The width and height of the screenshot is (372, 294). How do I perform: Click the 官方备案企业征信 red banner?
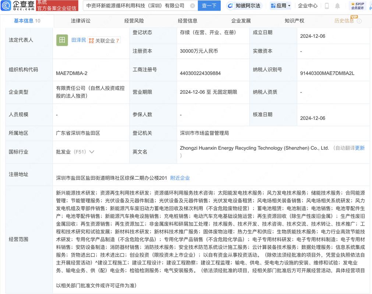click(57, 6)
